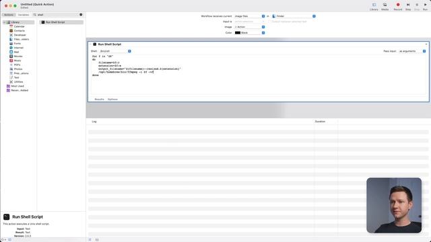The image size is (431, 242).
Task: Click the Run Shell Script description icon
Action: [x=7, y=216]
